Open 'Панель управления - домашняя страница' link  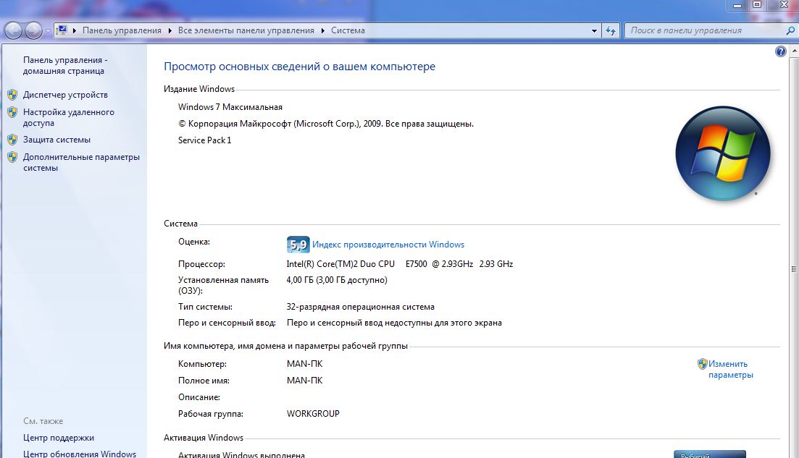65,66
